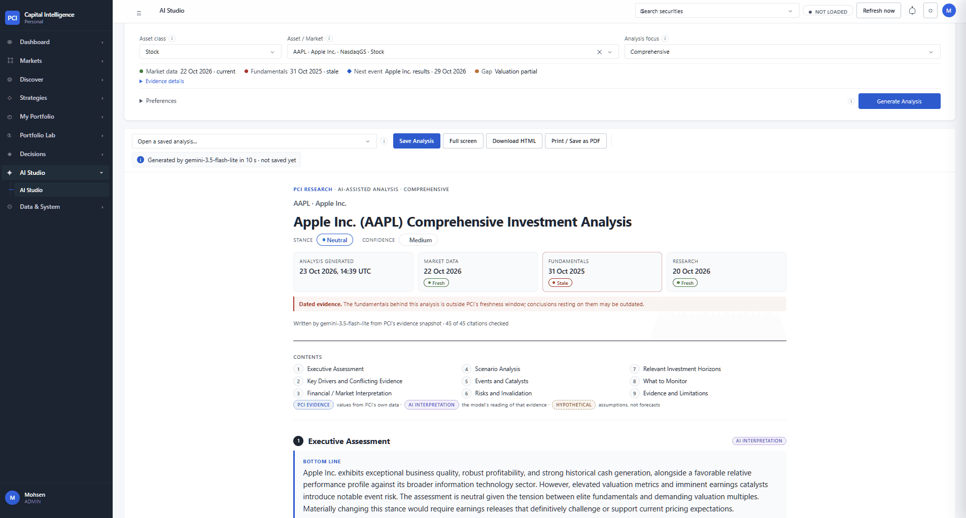Viewport: 966px width, 518px height.
Task: Click the Full screen button
Action: [463, 141]
